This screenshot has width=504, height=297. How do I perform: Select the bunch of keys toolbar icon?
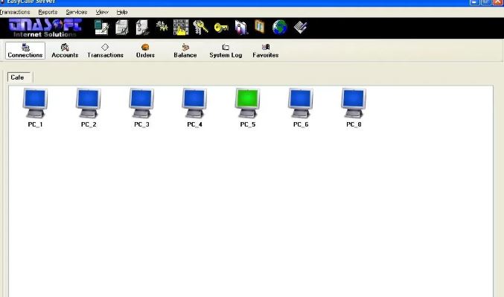coord(200,28)
